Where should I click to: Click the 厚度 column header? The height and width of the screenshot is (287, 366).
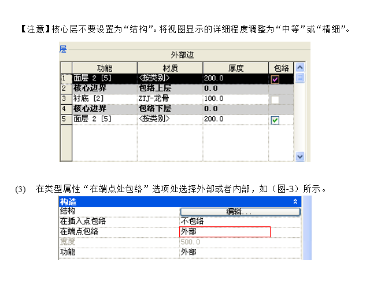click(235, 68)
